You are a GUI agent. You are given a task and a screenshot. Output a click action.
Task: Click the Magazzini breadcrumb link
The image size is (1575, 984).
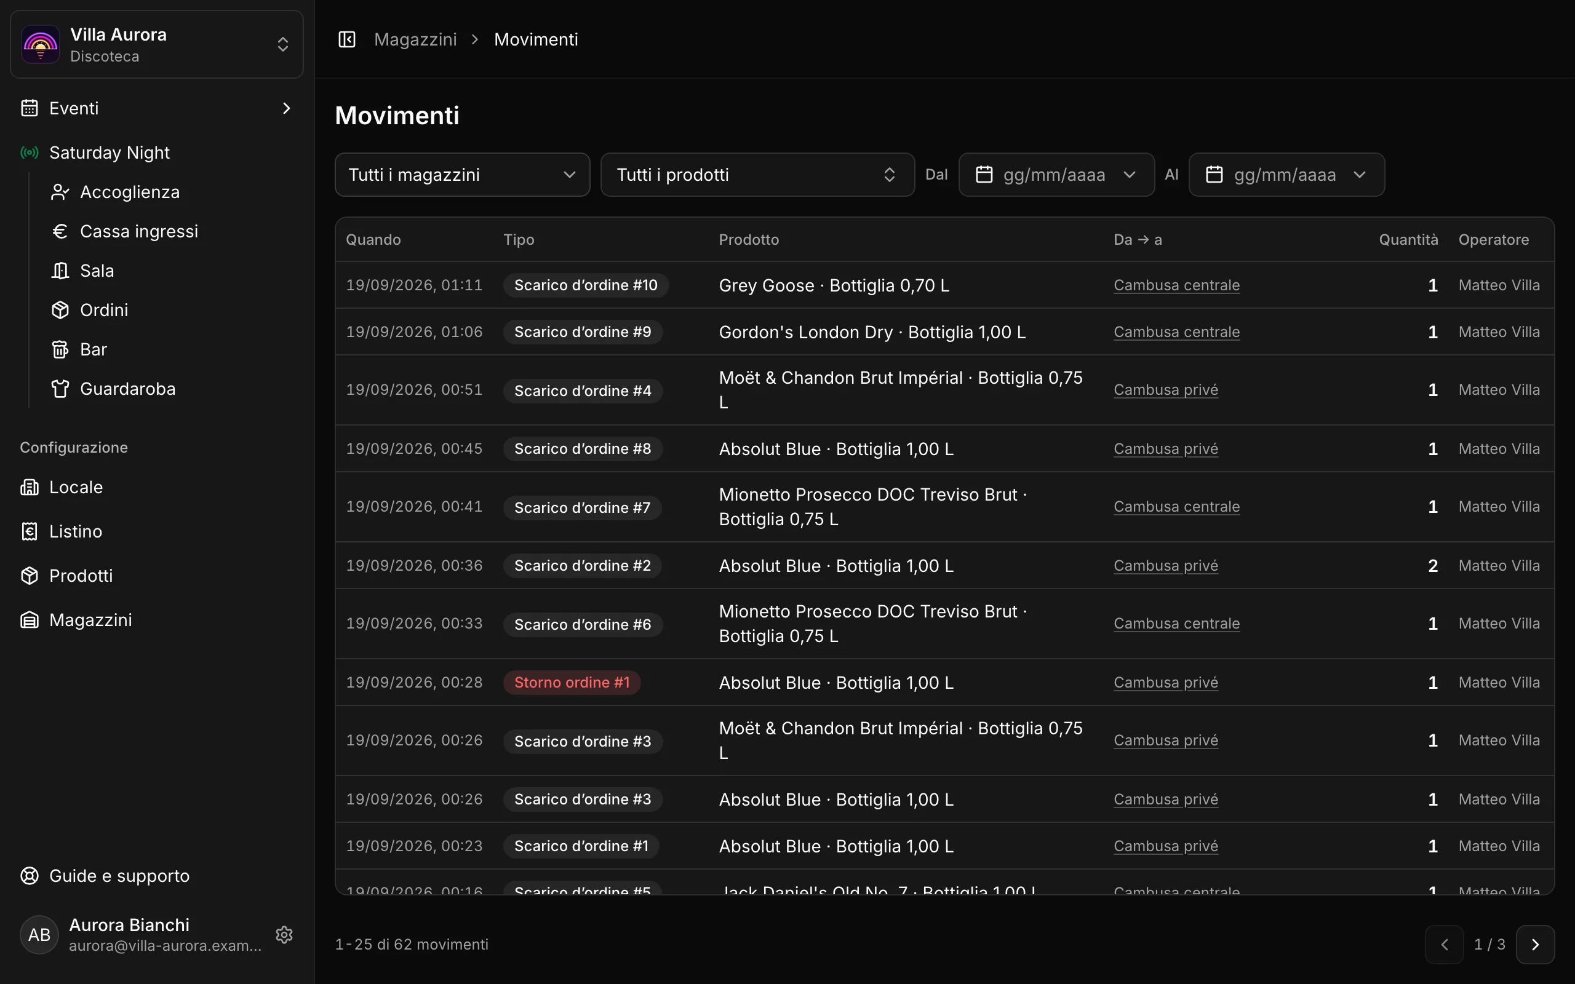click(415, 40)
